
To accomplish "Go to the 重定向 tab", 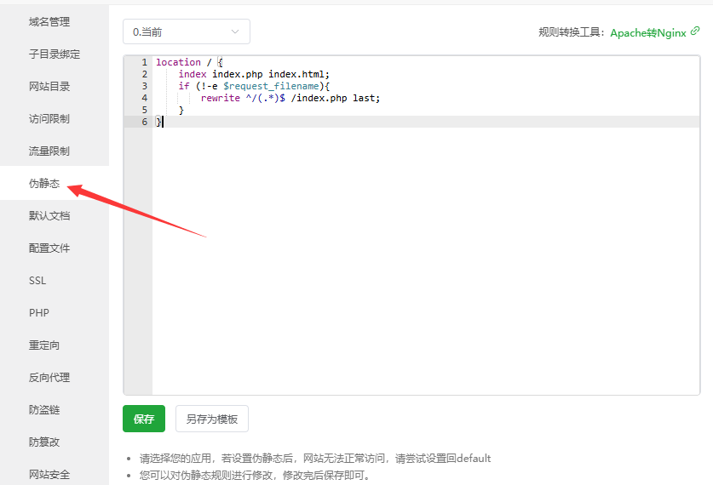I will tap(44, 345).
